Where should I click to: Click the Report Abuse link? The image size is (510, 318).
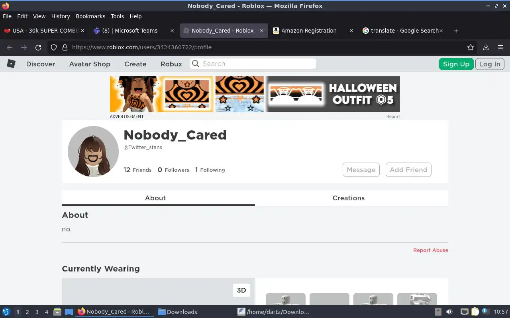(431, 250)
